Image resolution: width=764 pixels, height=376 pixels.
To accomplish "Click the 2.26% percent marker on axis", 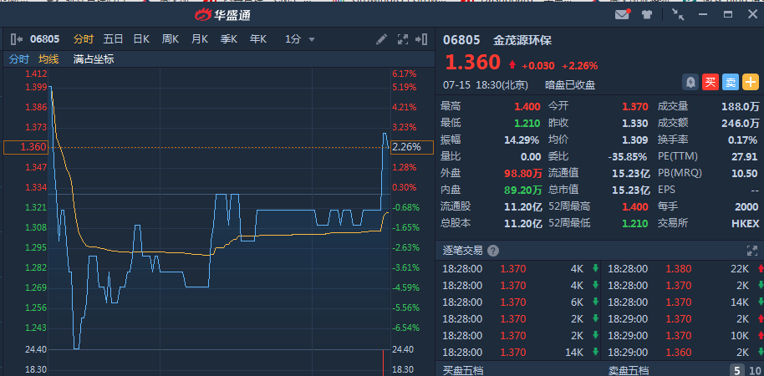I will pyautogui.click(x=412, y=147).
